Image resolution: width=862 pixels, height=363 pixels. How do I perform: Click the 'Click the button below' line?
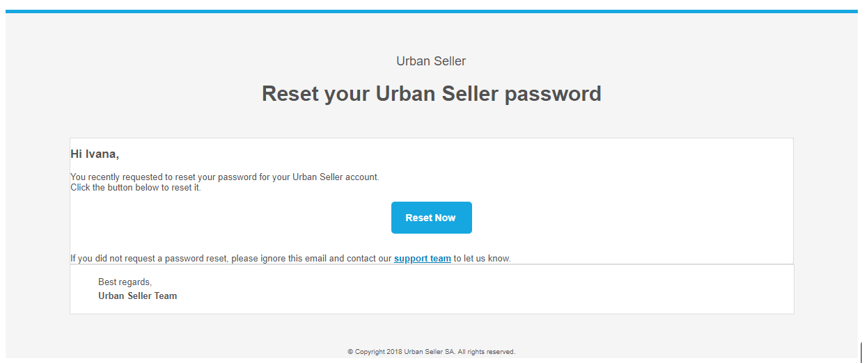(x=135, y=188)
